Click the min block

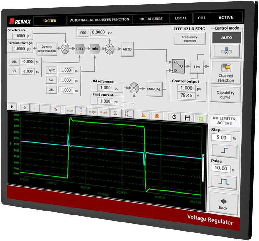(x=95, y=49)
